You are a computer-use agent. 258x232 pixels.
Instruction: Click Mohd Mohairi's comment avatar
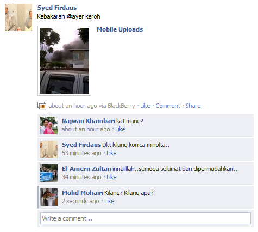(x=49, y=197)
